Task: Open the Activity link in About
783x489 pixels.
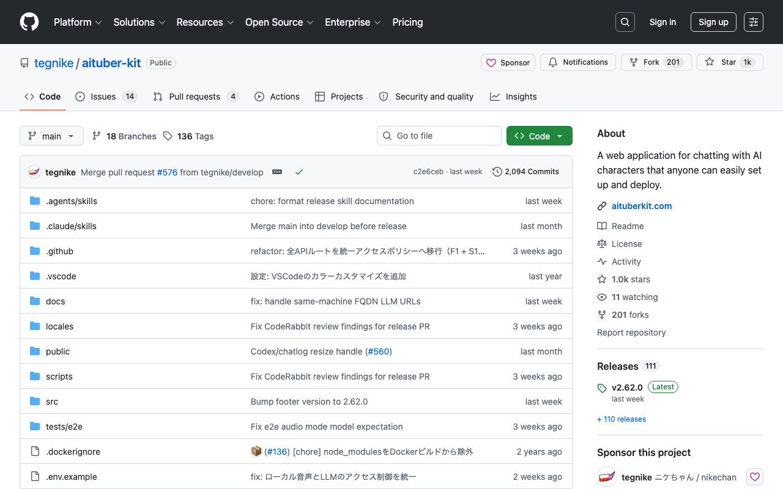Action: (x=619, y=262)
